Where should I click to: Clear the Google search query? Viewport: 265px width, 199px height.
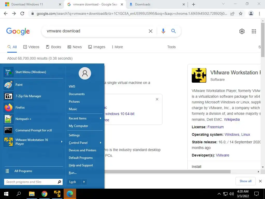pyautogui.click(x=150, y=31)
